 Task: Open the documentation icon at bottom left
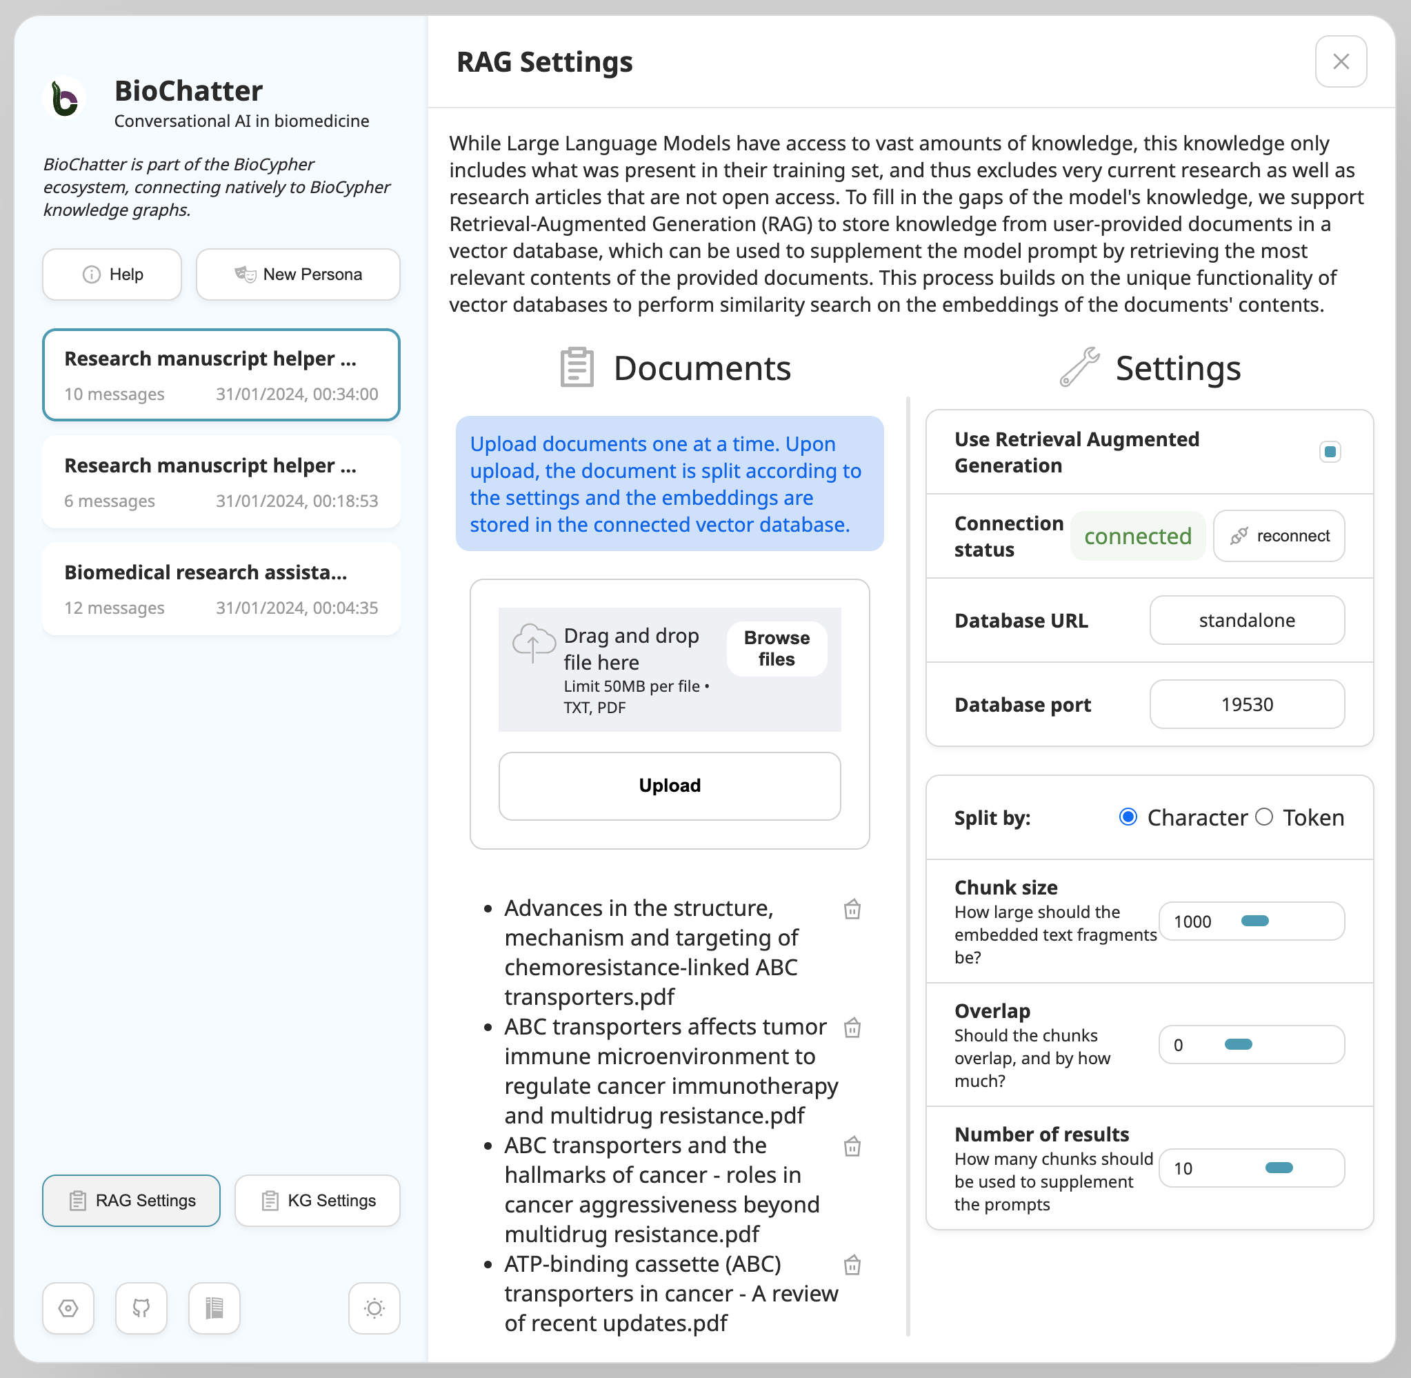[214, 1308]
